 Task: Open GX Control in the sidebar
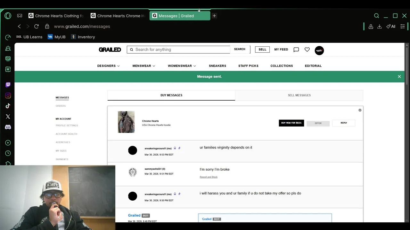(x=8, y=38)
